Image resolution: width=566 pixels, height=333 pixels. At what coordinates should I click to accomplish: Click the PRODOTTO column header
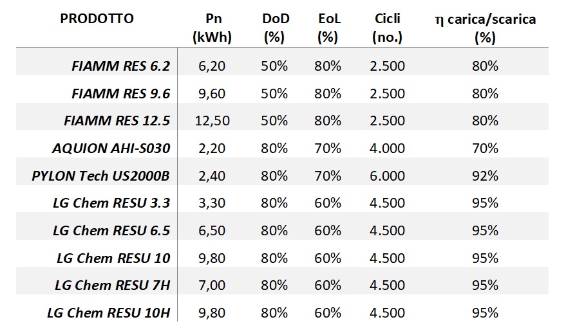pos(97,19)
